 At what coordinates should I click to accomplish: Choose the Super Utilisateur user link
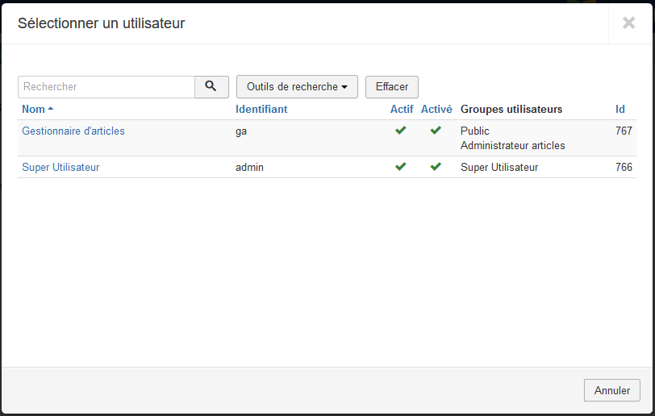(60, 168)
